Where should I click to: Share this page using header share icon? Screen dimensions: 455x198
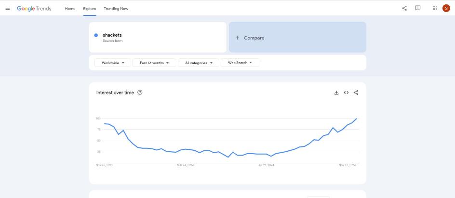[404, 8]
